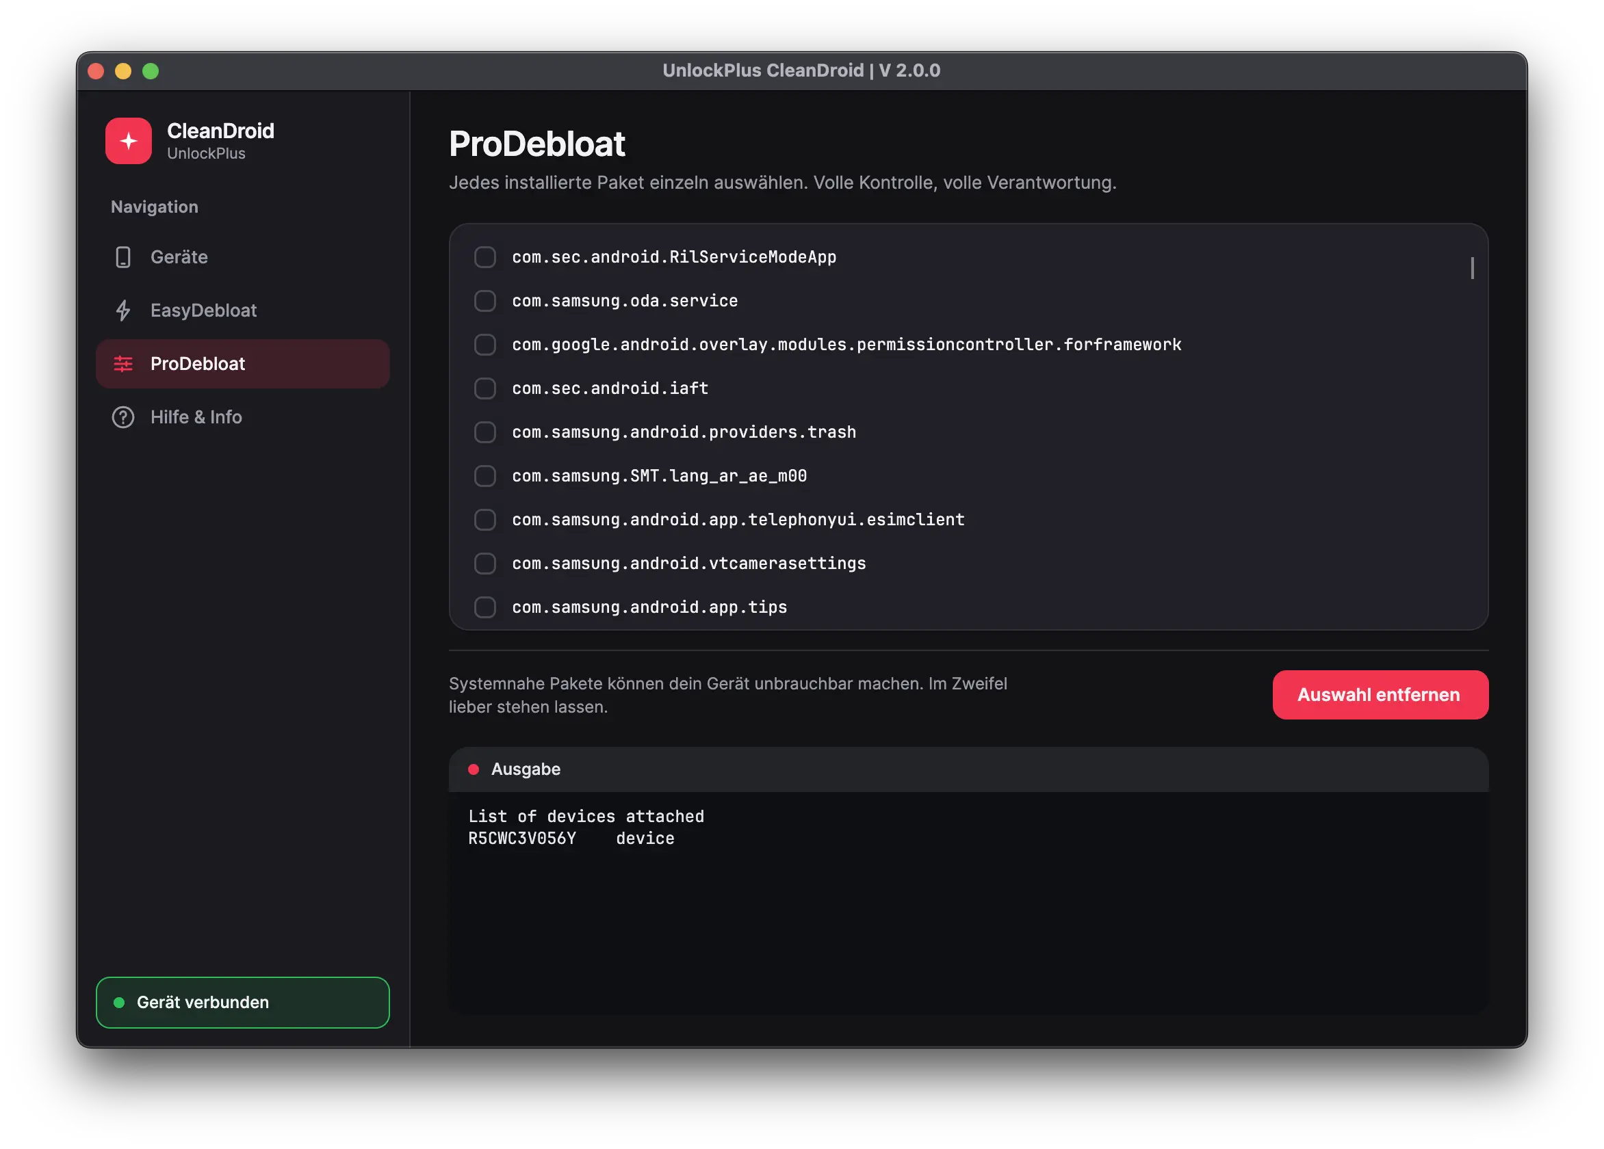This screenshot has height=1149, width=1604.
Task: Click the package list scrollbar thumb
Action: point(1473,268)
